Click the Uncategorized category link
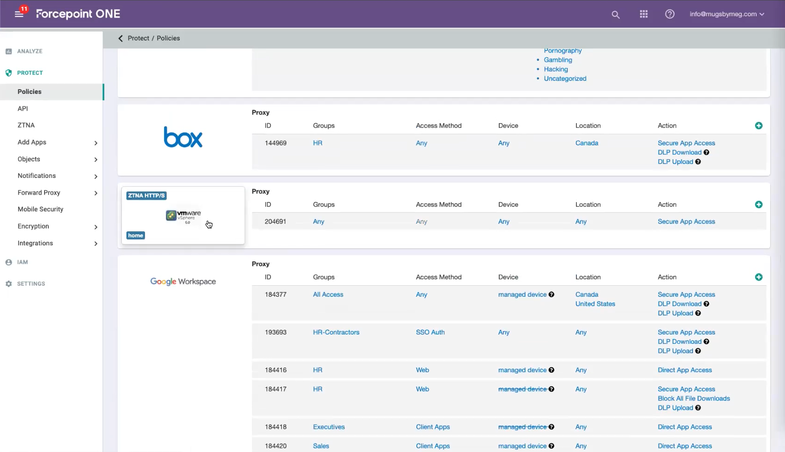The height and width of the screenshot is (452, 785). [565, 79]
